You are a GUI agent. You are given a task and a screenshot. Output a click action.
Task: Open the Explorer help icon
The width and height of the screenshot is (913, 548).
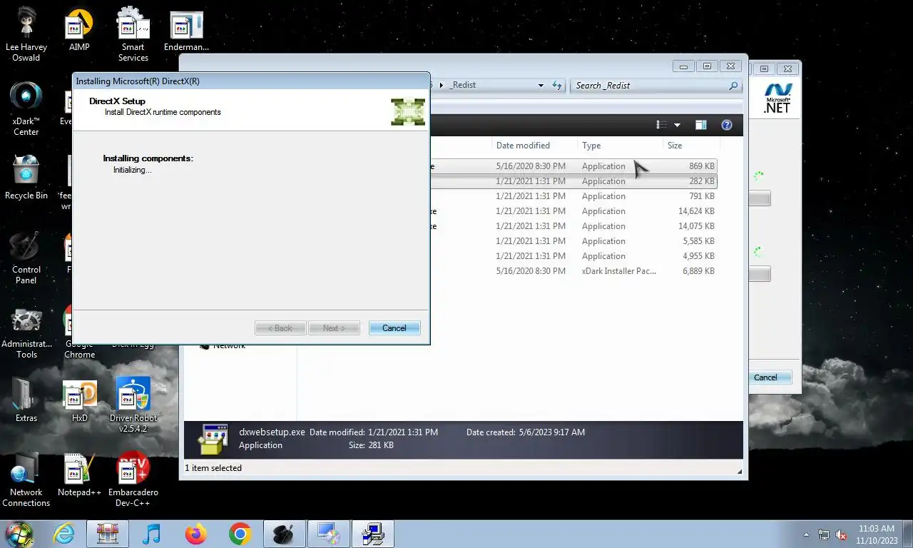click(727, 125)
